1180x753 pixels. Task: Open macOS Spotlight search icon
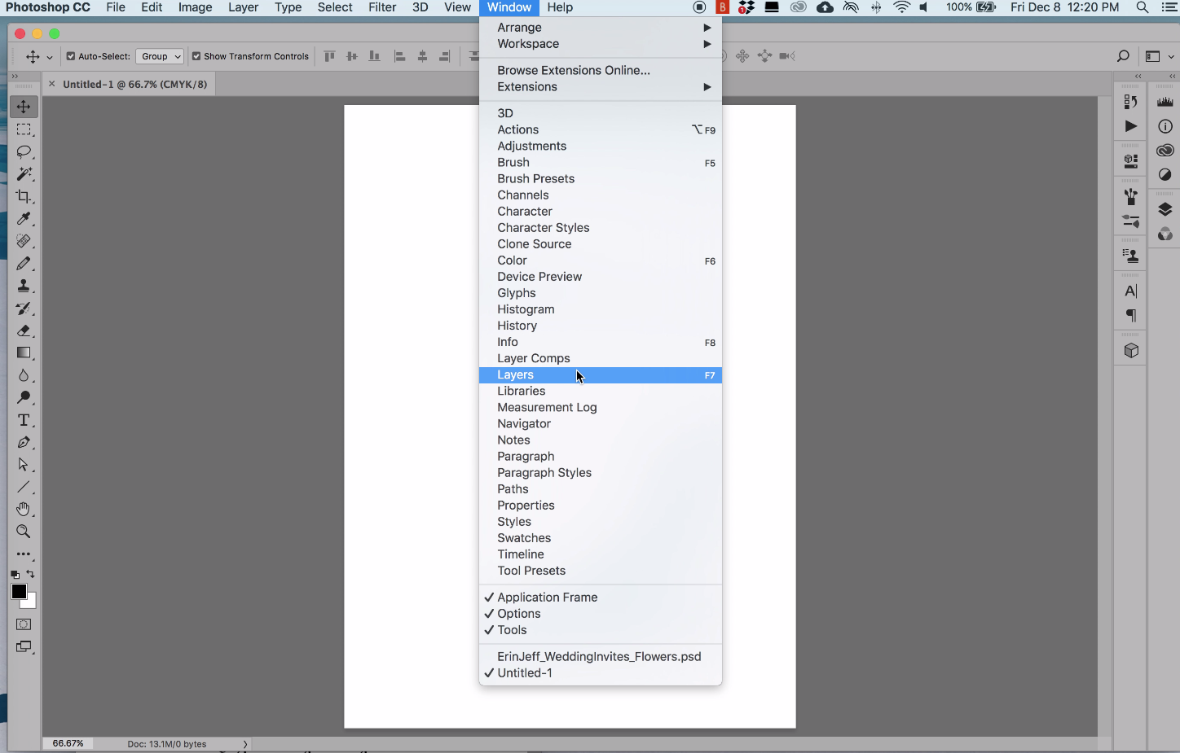(1143, 7)
